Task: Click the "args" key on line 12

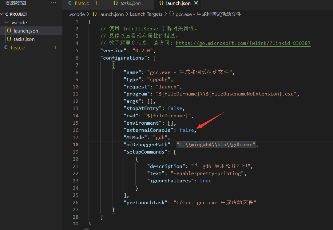Action: 132,101
